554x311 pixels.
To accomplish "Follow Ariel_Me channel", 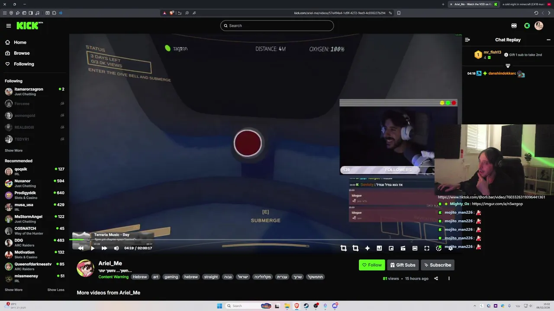I will point(372,265).
